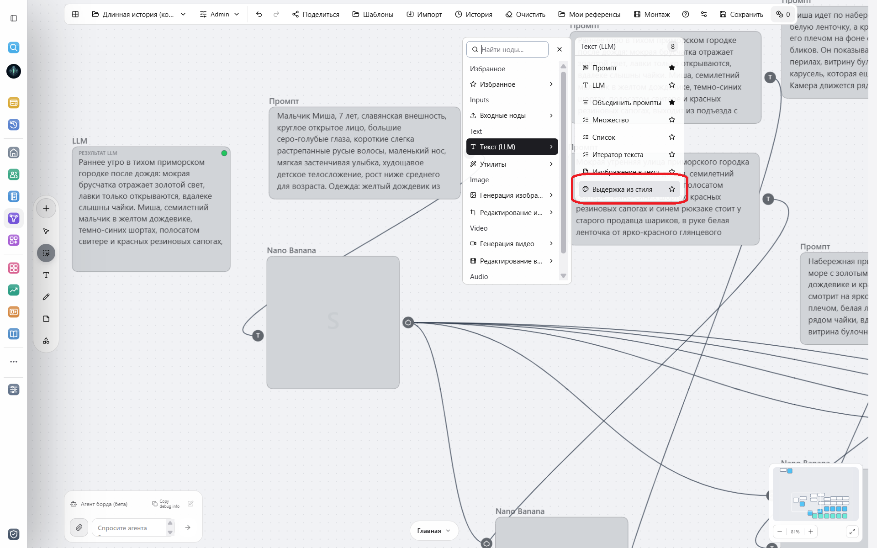Click the Поделиться share button
877x548 pixels.
316,14
